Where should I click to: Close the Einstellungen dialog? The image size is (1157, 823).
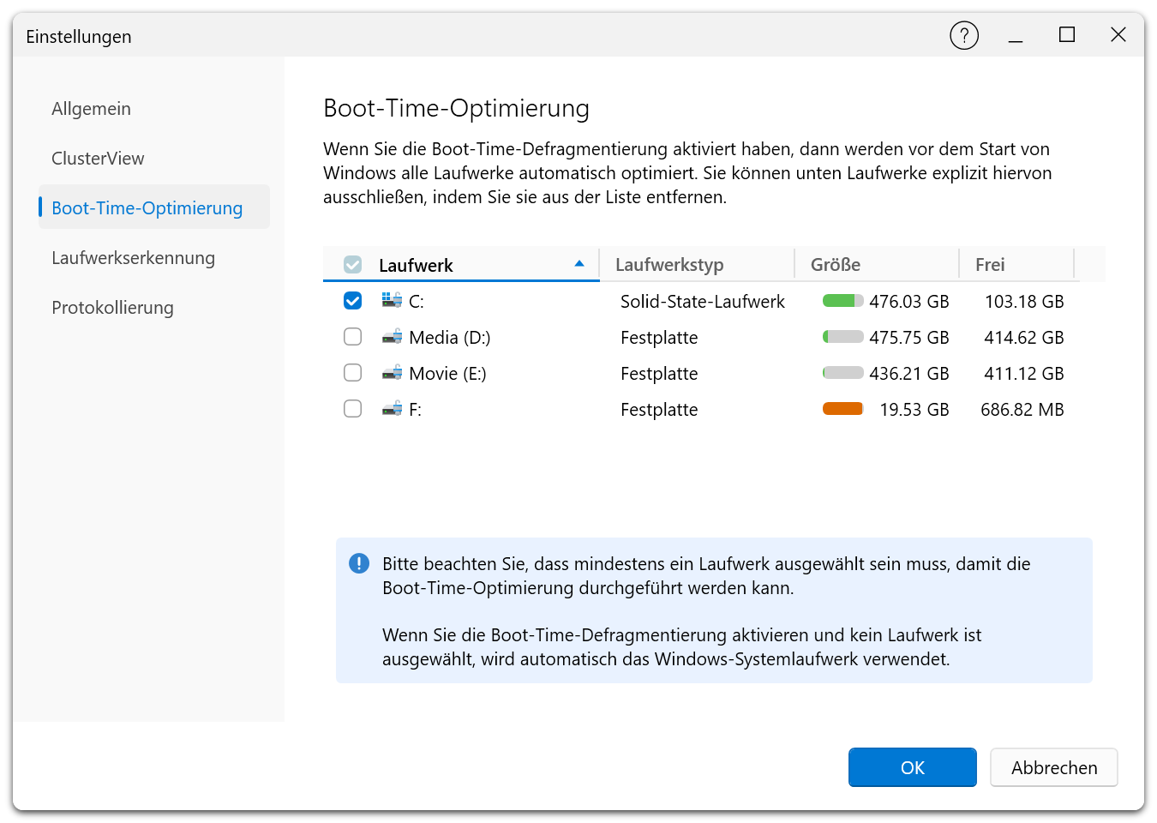pyautogui.click(x=1118, y=35)
